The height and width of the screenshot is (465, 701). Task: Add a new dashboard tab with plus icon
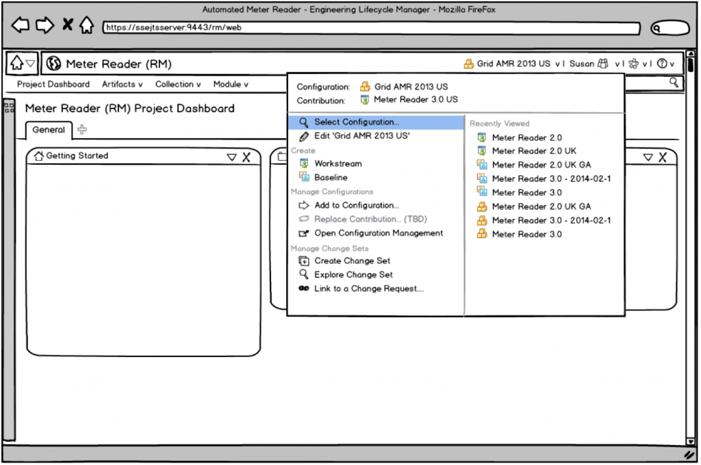point(82,129)
